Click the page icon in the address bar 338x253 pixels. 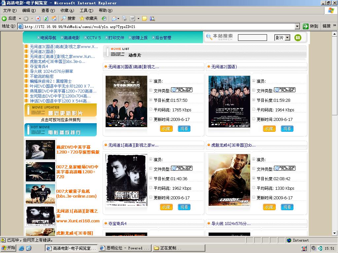[21, 26]
